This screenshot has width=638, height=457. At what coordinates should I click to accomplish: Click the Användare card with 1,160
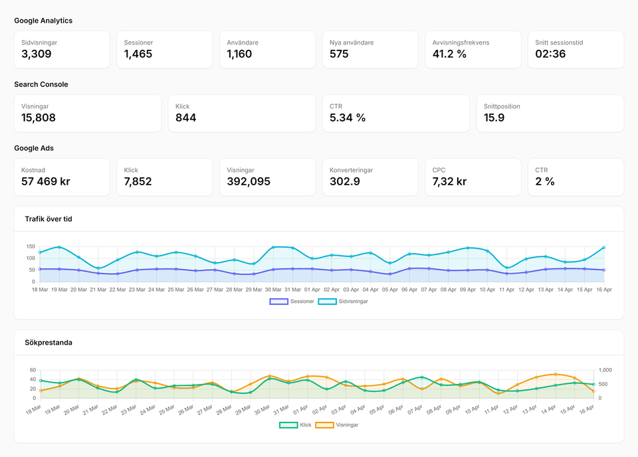[267, 49]
